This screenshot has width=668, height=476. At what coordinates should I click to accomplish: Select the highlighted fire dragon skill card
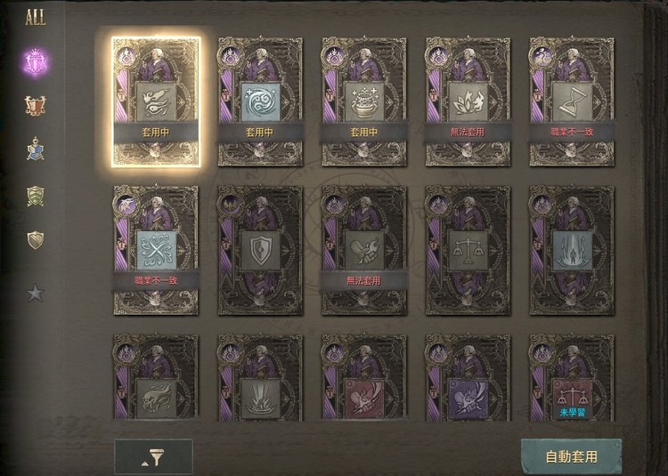[156, 102]
